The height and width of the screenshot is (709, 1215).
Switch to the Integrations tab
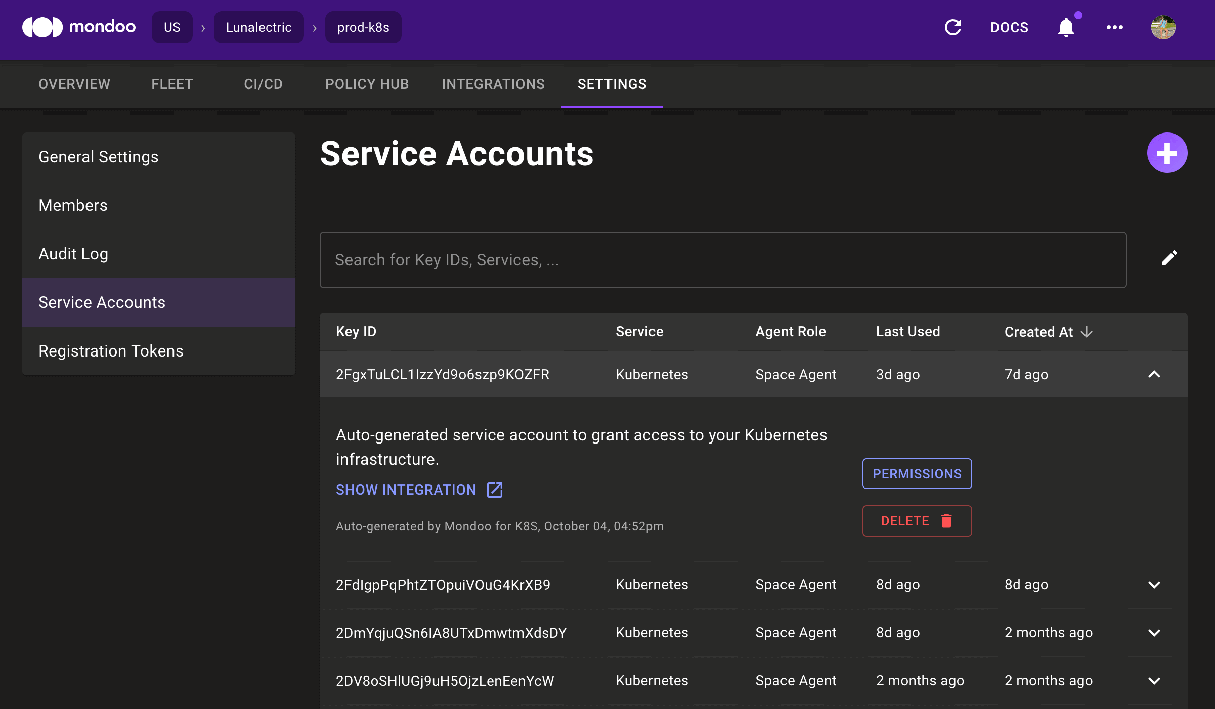pyautogui.click(x=493, y=84)
